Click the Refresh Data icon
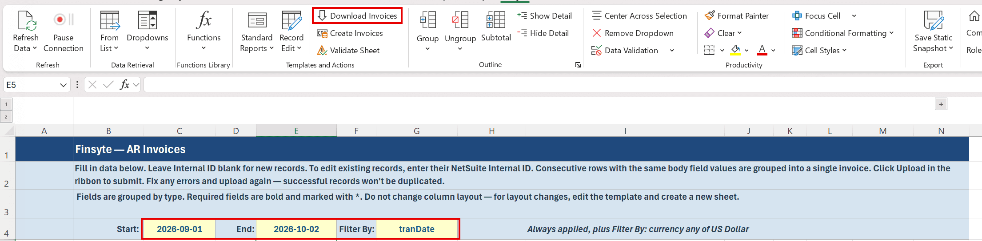 coord(26,20)
